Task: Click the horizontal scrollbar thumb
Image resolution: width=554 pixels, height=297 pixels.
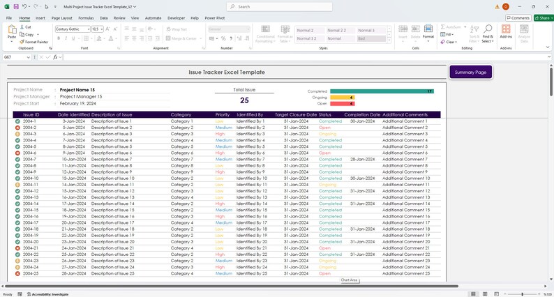Action: click(232, 286)
